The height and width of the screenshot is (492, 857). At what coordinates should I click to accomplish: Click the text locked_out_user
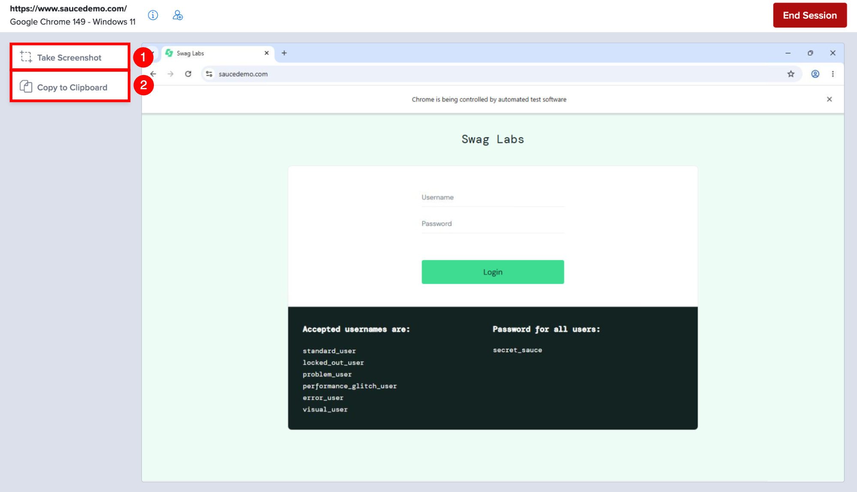(333, 362)
